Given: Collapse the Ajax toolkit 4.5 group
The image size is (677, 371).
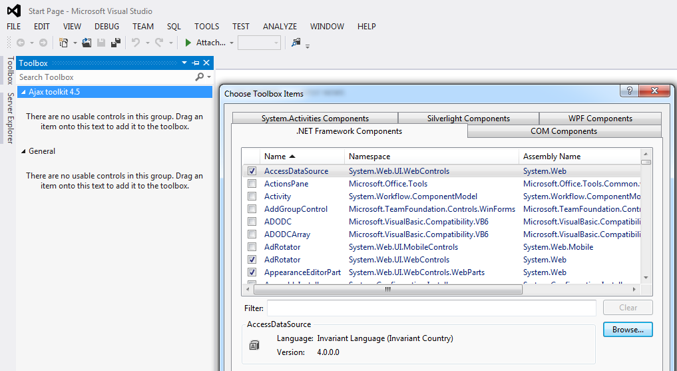Looking at the screenshot, I should click(23, 92).
